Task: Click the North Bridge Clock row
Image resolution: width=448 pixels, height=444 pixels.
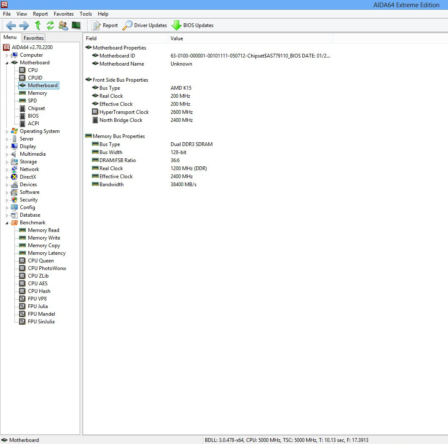Action: (x=142, y=120)
